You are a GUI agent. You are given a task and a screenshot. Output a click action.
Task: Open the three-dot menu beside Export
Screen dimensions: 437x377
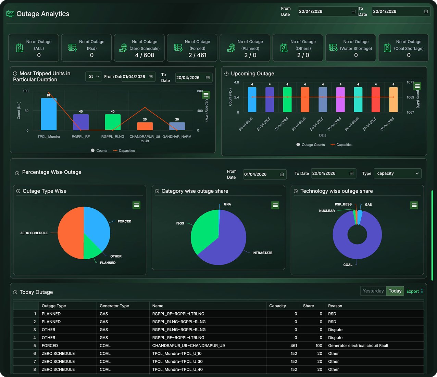(x=422, y=291)
